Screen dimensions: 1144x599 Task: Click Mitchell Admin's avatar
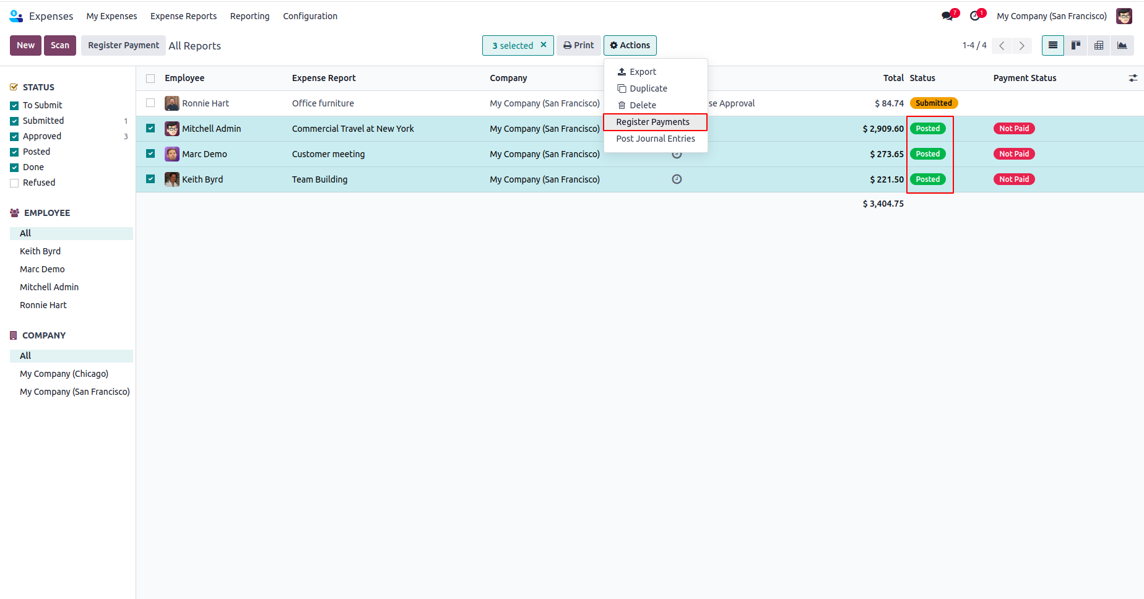coord(172,129)
